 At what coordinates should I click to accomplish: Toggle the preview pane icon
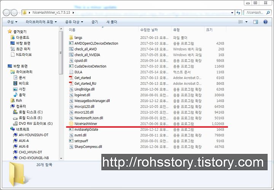tap(255, 22)
